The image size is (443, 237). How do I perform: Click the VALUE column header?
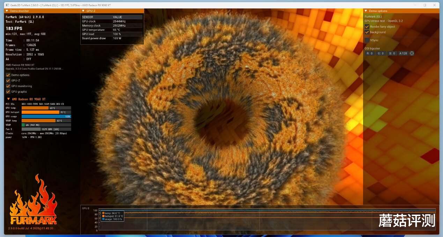point(127,17)
